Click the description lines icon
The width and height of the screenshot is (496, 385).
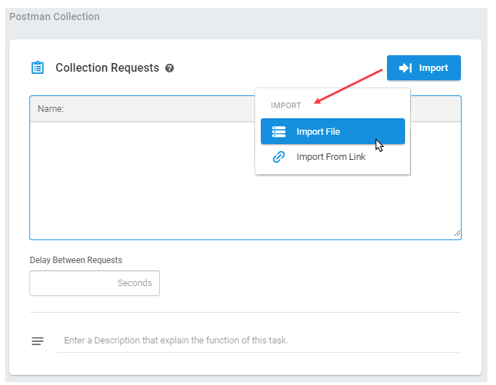coord(38,341)
